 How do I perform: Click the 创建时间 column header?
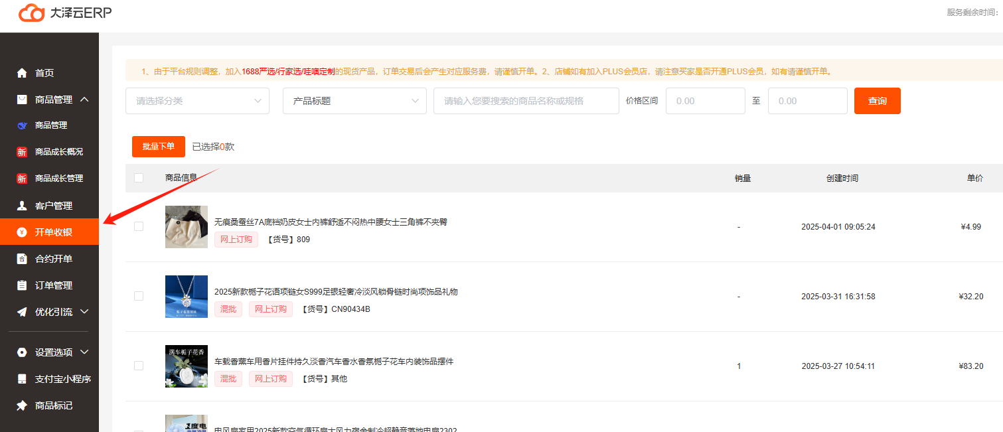[x=842, y=179]
